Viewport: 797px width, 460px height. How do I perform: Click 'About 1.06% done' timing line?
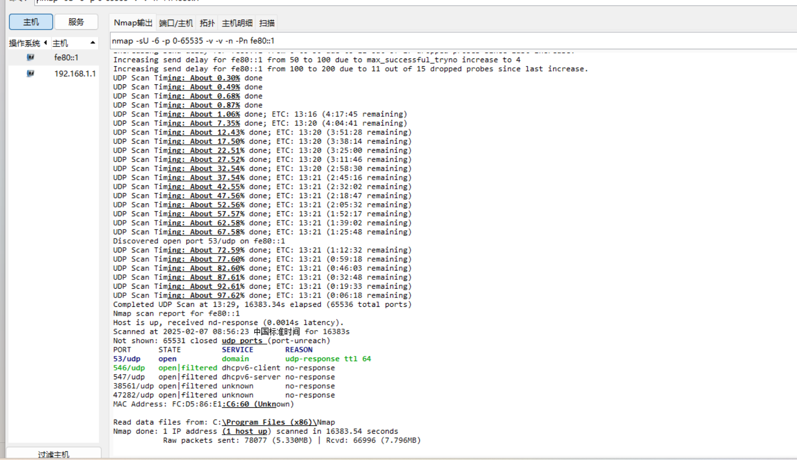click(x=260, y=114)
